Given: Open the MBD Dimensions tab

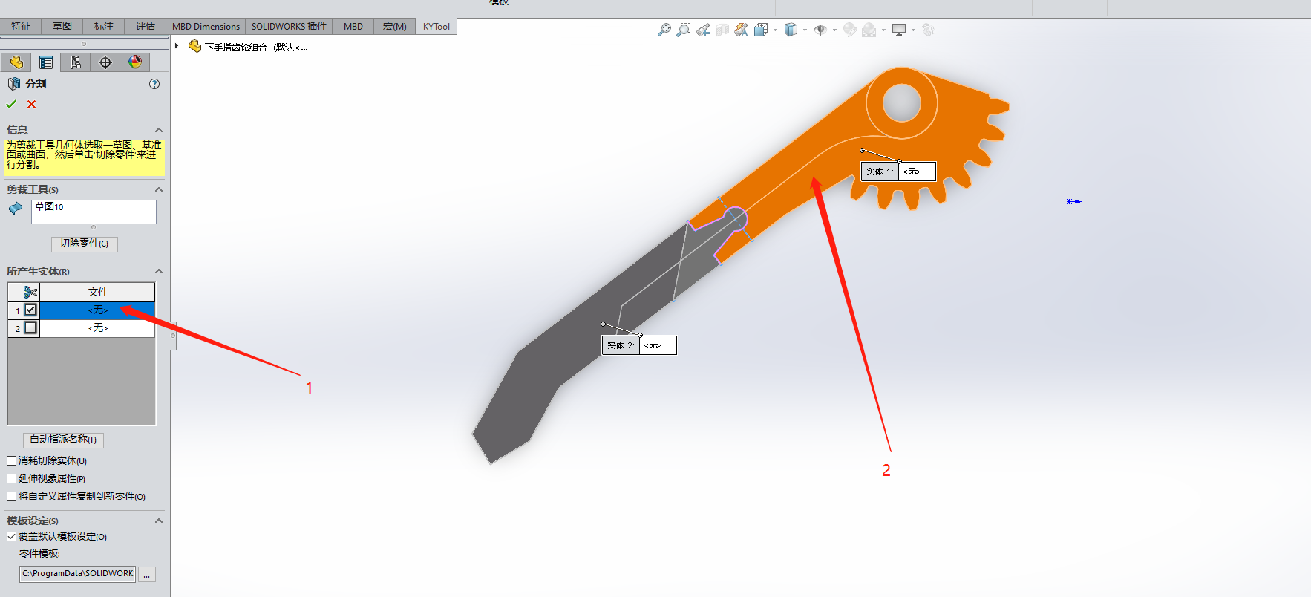Looking at the screenshot, I should click(x=206, y=26).
